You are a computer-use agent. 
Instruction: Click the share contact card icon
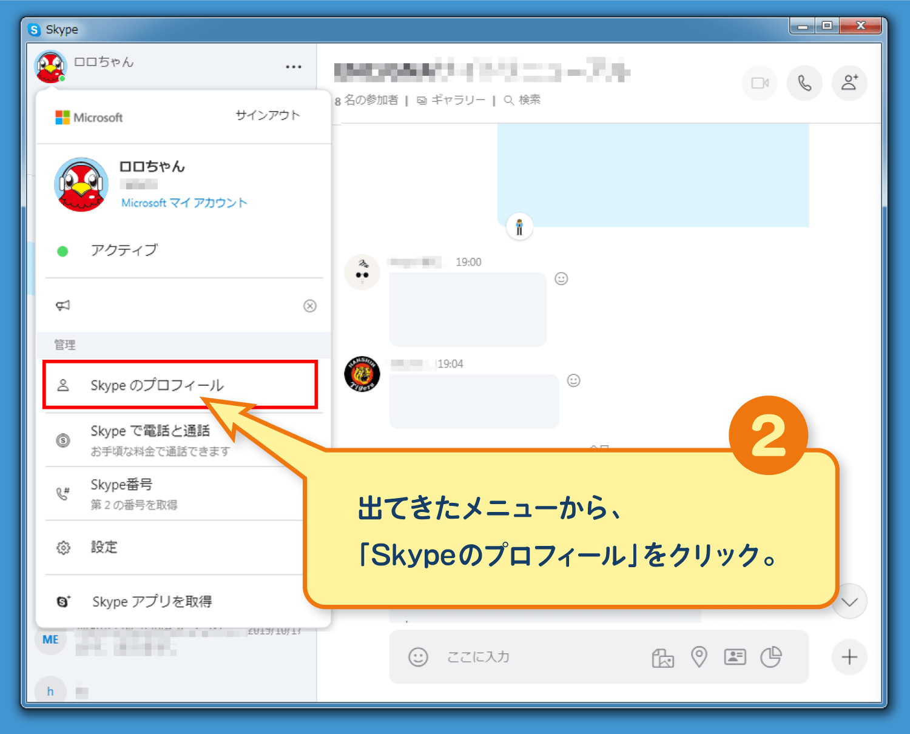coord(735,657)
